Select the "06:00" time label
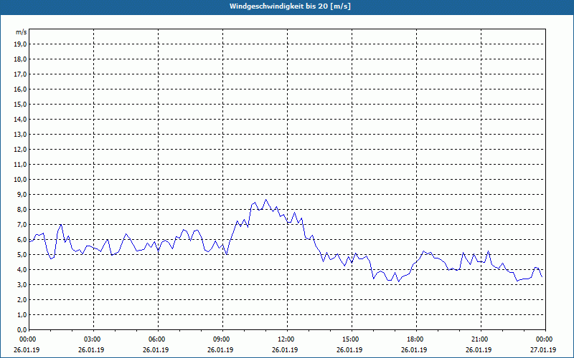Viewport: 574px width, 358px height. point(158,339)
